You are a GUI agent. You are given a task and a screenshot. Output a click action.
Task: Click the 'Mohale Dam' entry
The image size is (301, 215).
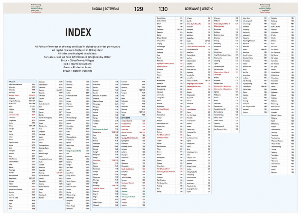coord(218,83)
